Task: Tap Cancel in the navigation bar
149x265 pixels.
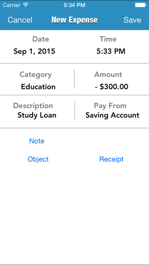Action: (20, 20)
